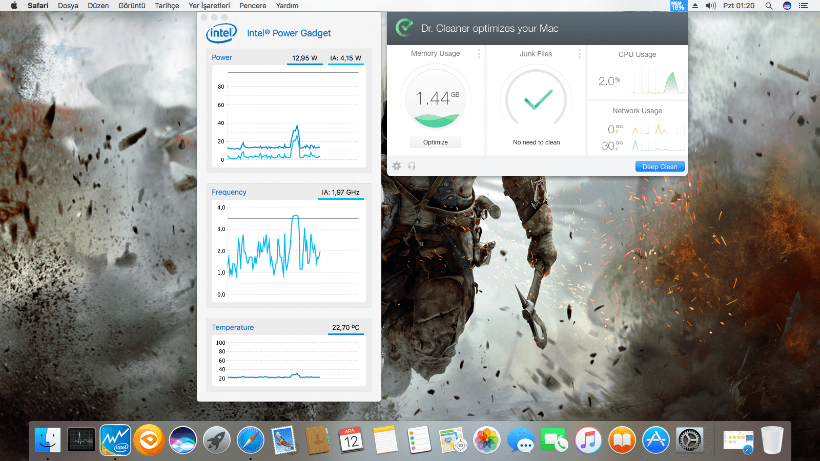Open Reminders from the Dock
820x461 pixels.
pyautogui.click(x=419, y=440)
